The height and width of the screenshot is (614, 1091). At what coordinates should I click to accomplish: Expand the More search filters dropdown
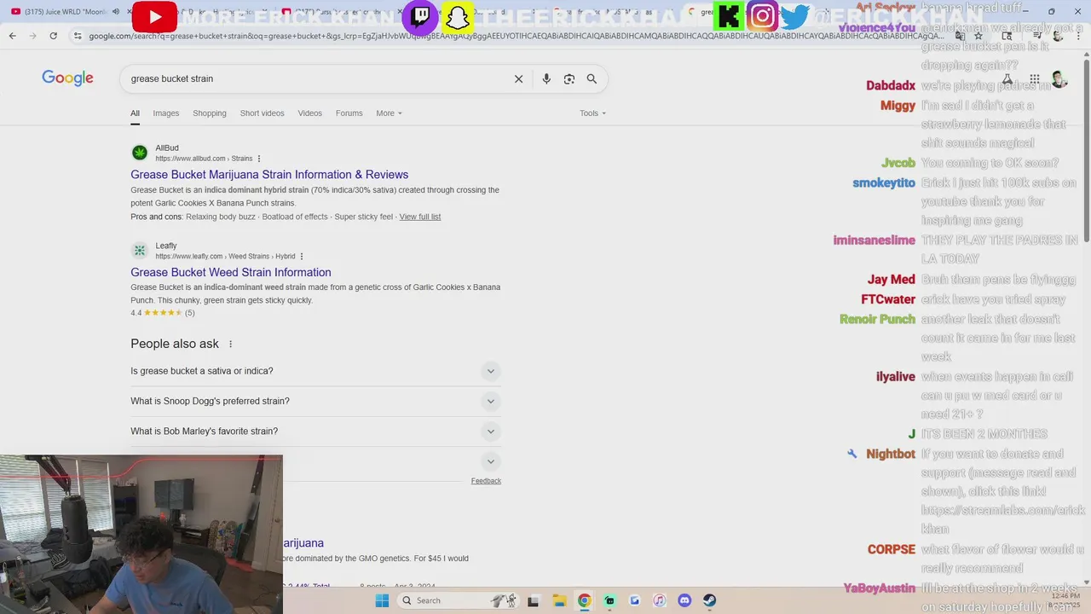click(389, 113)
